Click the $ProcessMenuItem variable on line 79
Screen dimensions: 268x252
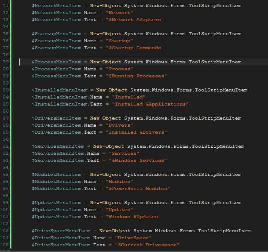(56, 62)
